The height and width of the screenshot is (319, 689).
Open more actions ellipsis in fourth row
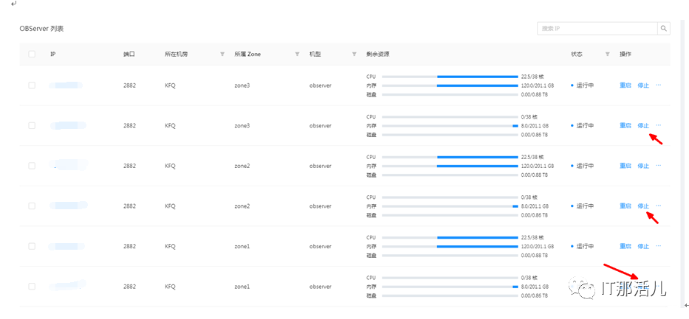coord(658,206)
